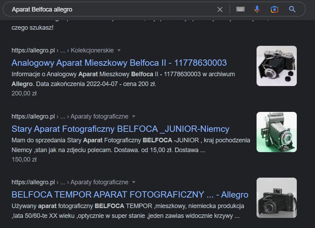
Task: Click the allegro.pl URL above the BELFOCA JUNIOR result
Action: (x=33, y=116)
